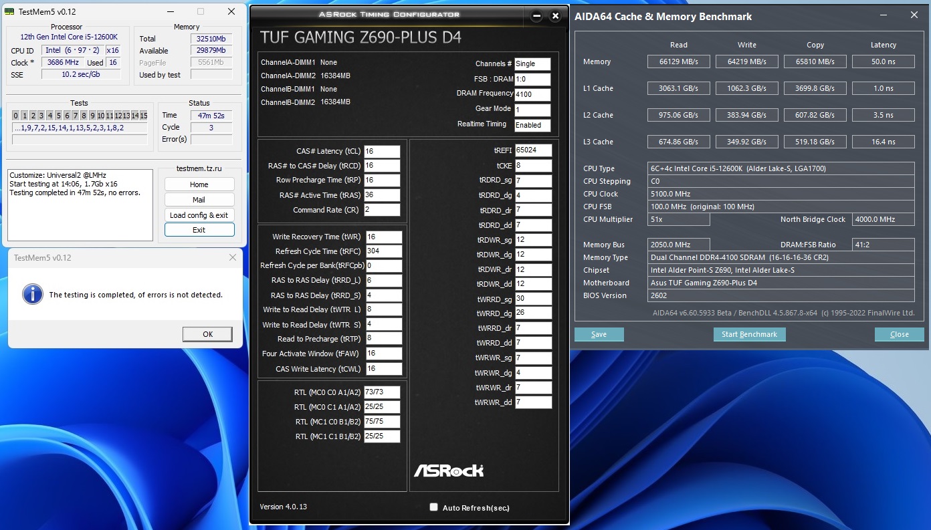Click the Exit button in TestMem5

199,230
